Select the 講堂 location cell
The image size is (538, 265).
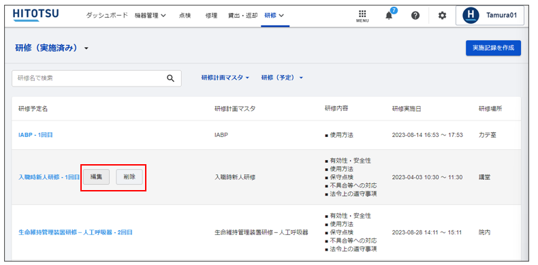484,178
